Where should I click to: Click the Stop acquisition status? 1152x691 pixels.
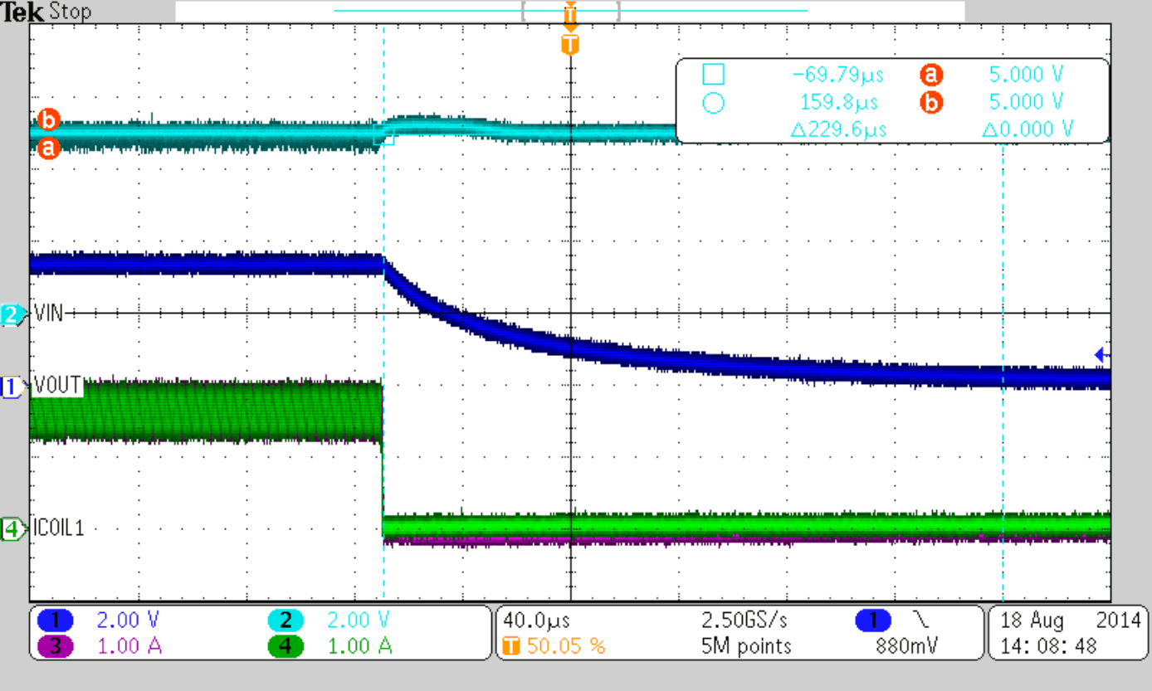[71, 12]
